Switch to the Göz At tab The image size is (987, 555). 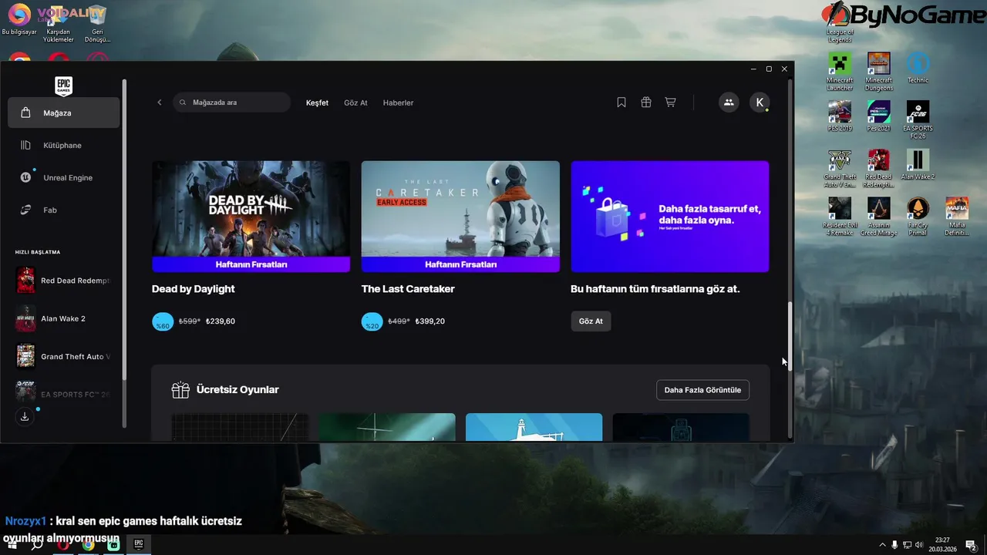click(x=355, y=103)
